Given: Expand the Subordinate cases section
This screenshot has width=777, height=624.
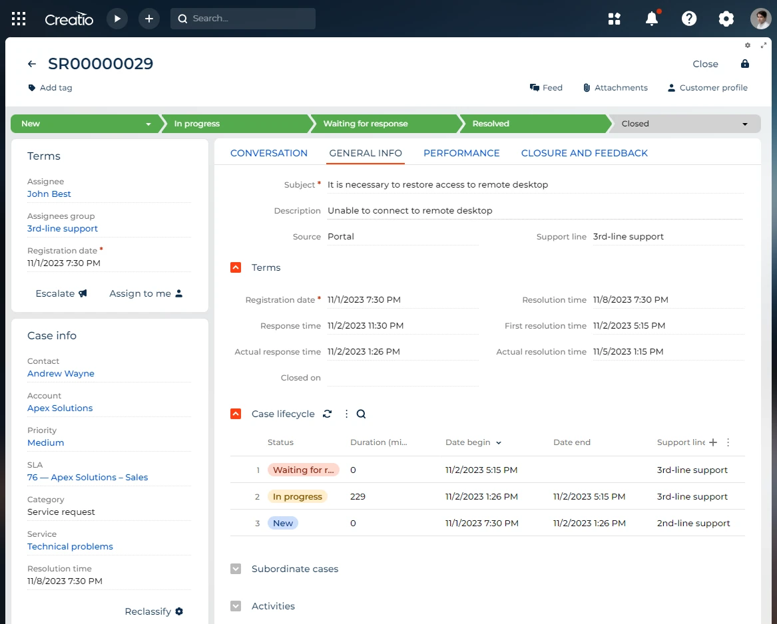Looking at the screenshot, I should tap(235, 569).
